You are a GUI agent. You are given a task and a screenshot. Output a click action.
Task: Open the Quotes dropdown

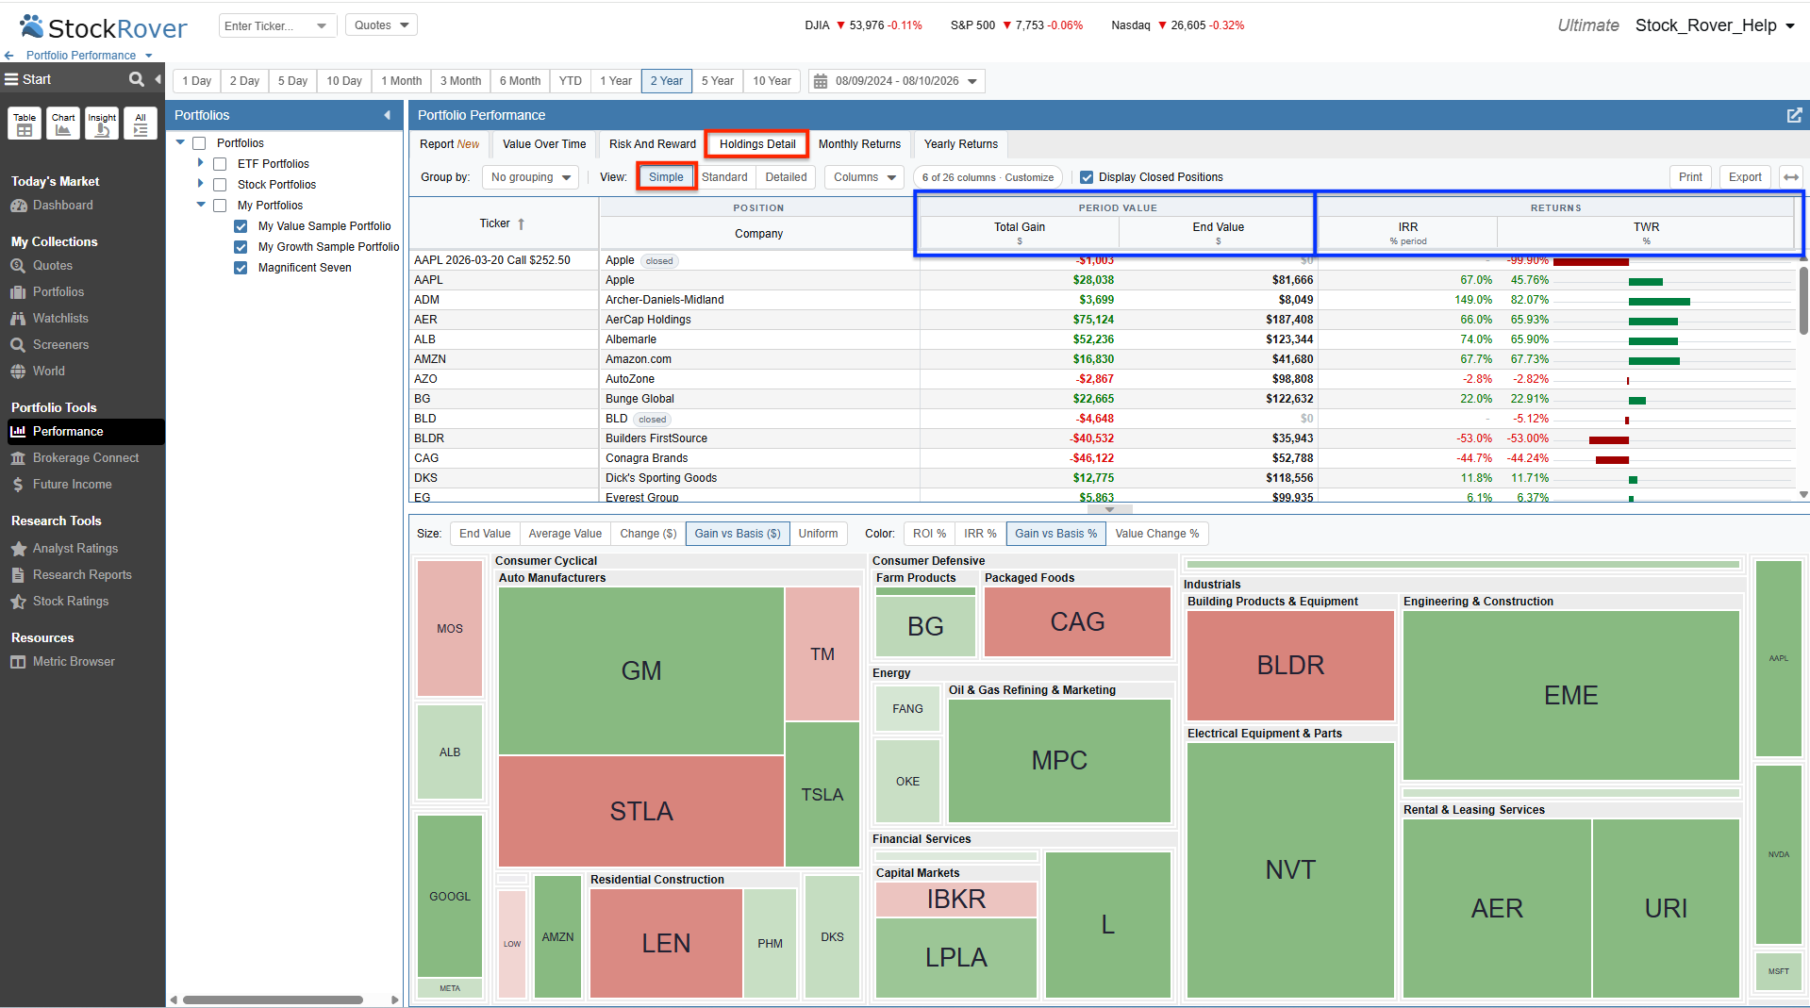coord(382,25)
